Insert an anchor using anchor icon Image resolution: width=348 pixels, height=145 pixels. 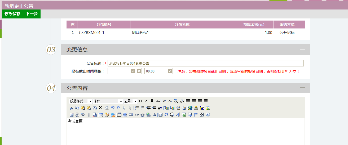click(154, 115)
